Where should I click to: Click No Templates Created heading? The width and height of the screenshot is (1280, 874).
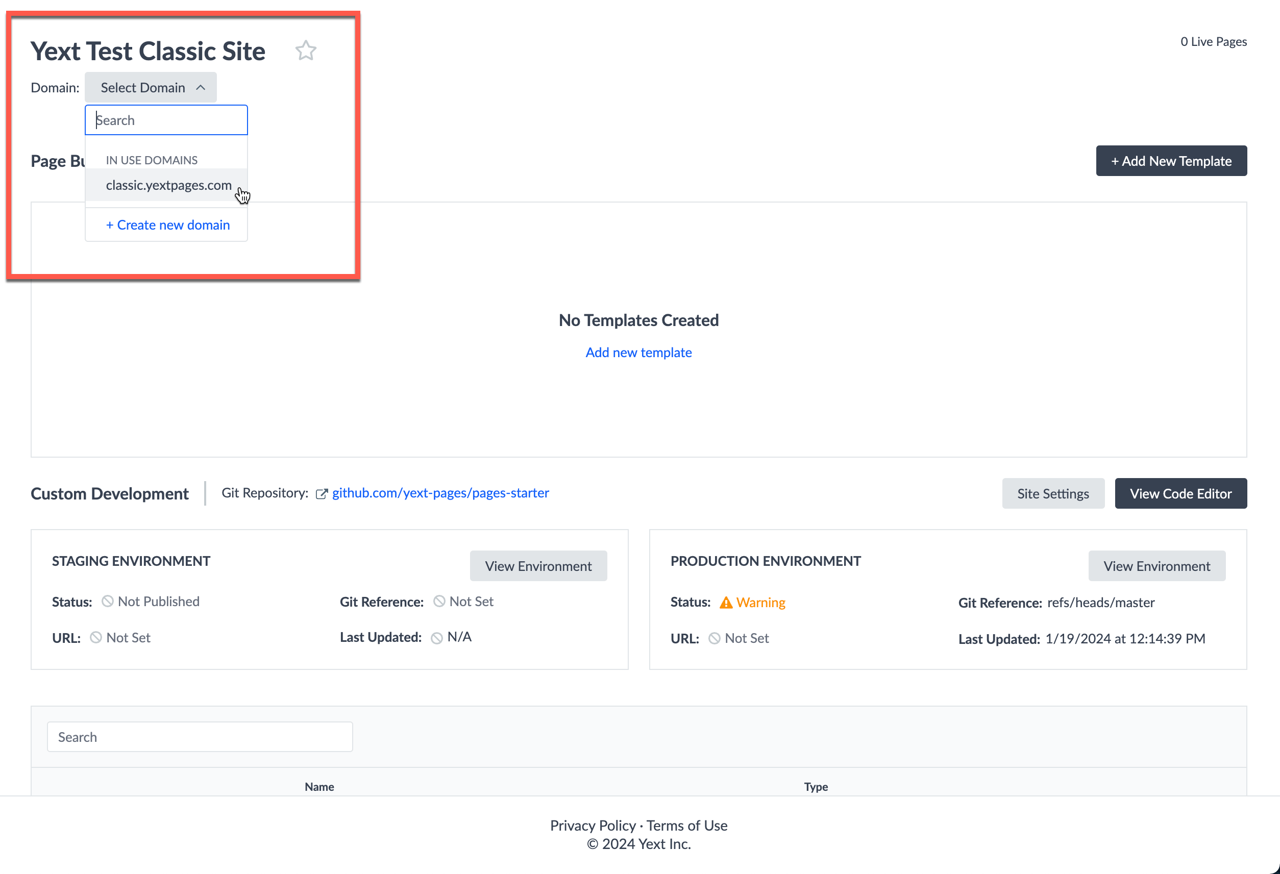(x=638, y=320)
